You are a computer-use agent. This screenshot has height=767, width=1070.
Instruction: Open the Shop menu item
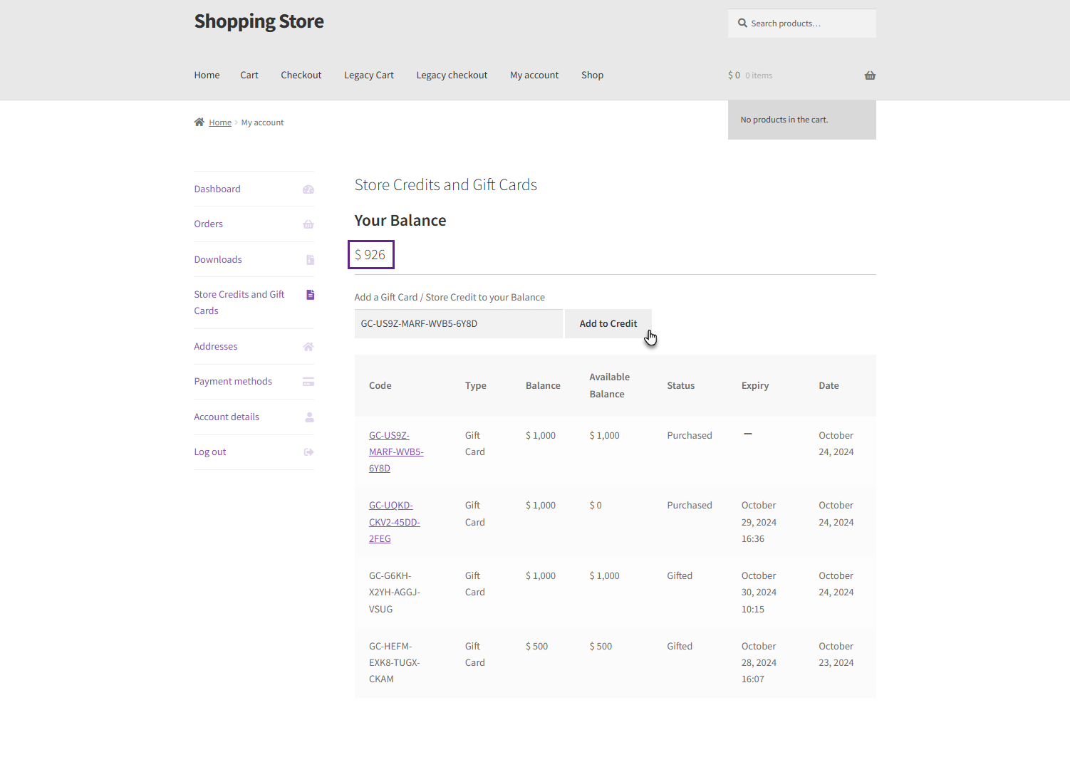point(592,75)
